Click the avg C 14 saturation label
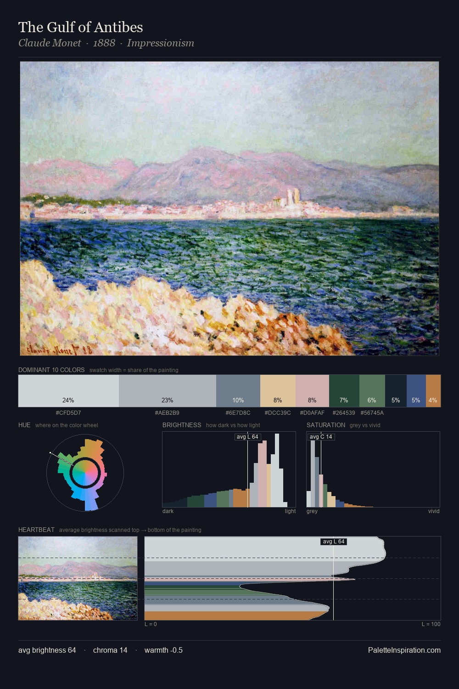 321,437
